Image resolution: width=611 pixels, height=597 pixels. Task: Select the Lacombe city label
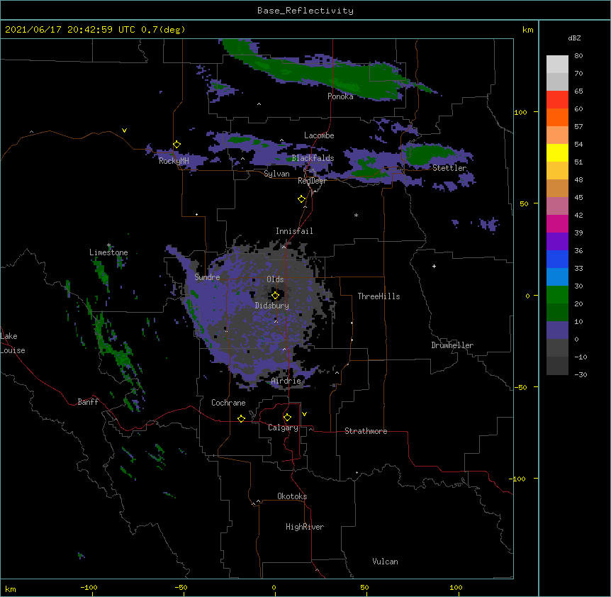point(319,135)
